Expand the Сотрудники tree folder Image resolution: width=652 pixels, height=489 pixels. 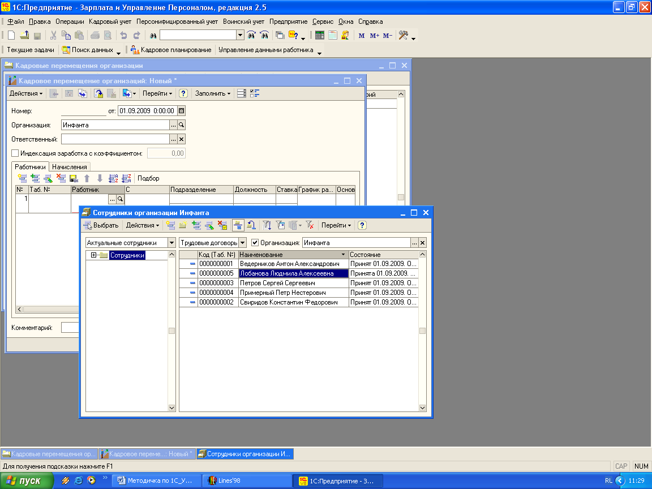pos(93,255)
